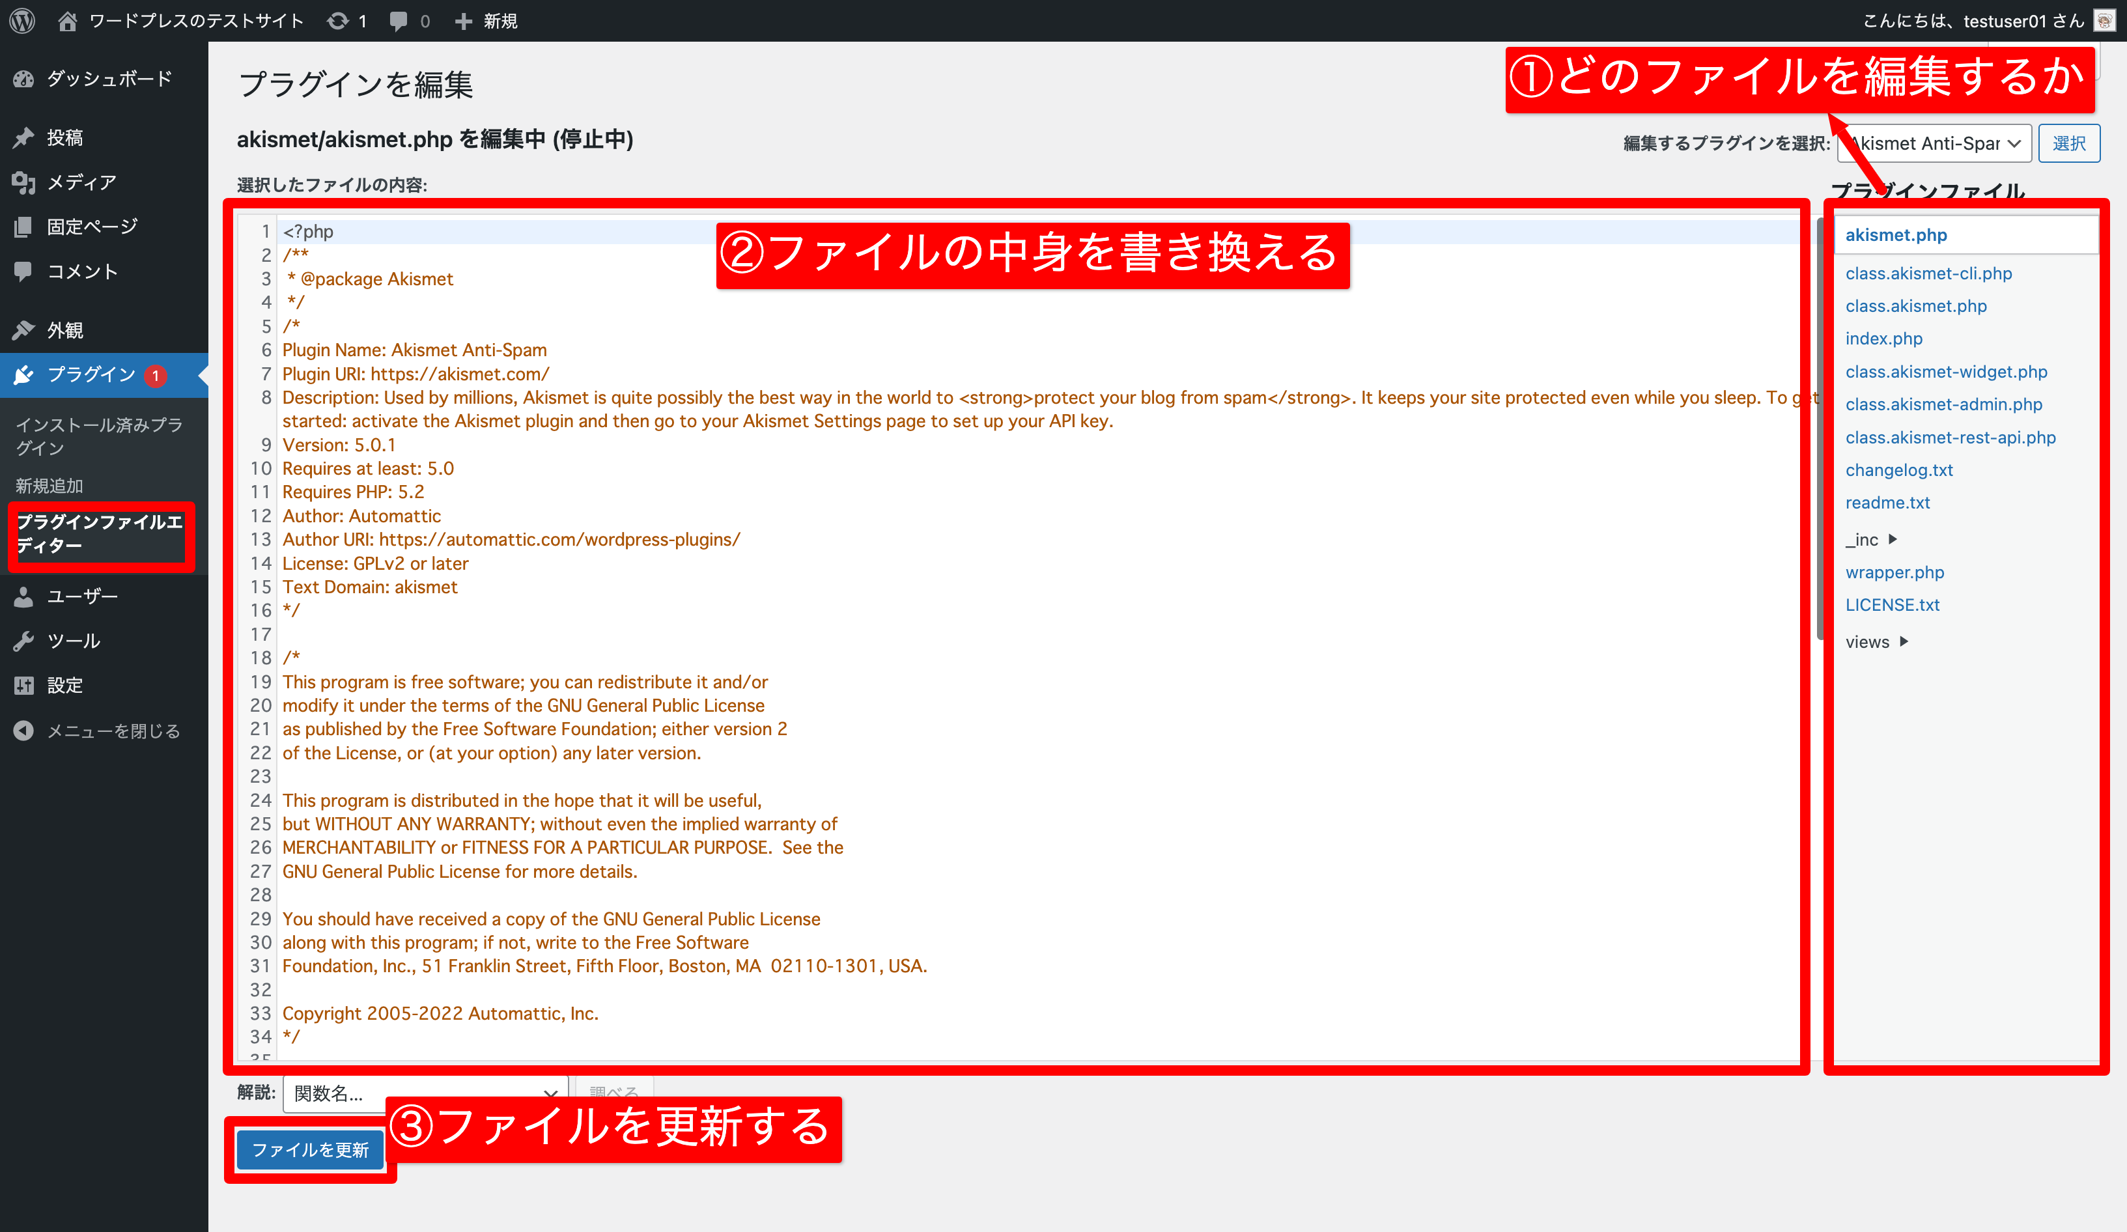
Task: Open akismet.php in file list
Action: tap(1896, 236)
